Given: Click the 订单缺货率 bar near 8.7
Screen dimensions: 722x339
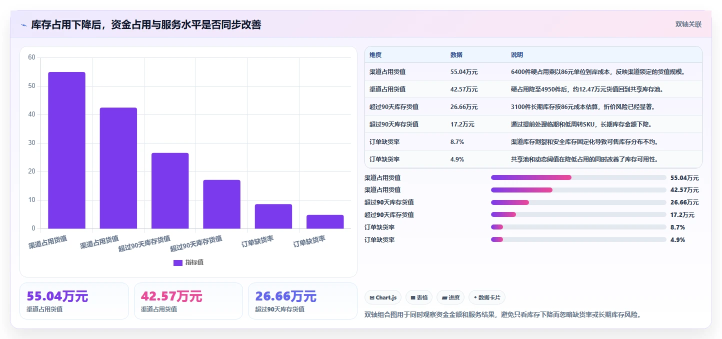Looking at the screenshot, I should tap(273, 216).
